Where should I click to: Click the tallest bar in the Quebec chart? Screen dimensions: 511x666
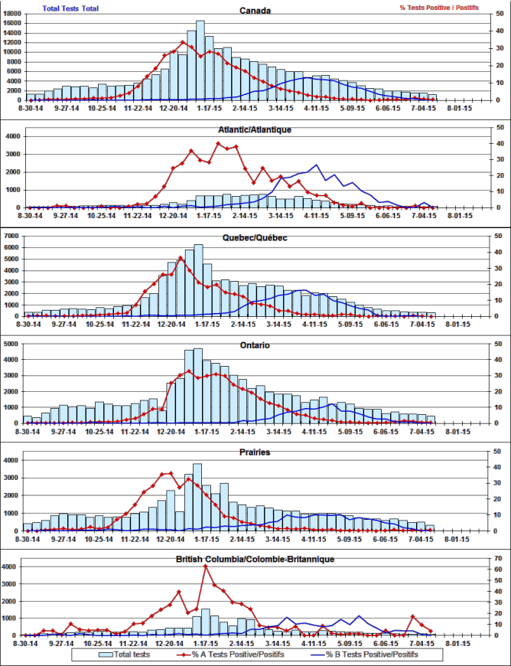[x=199, y=280]
